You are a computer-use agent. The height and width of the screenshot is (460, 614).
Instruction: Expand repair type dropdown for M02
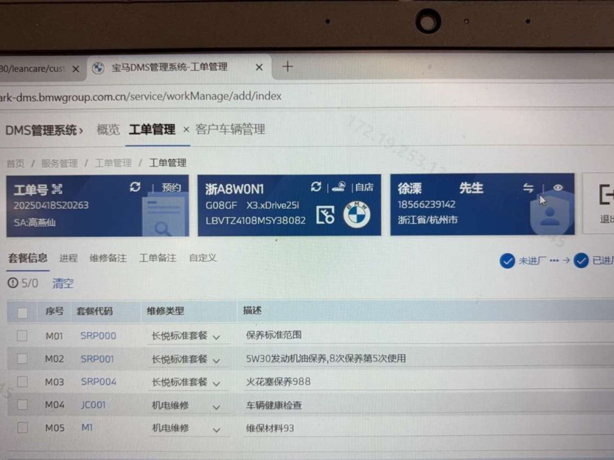[x=216, y=360]
